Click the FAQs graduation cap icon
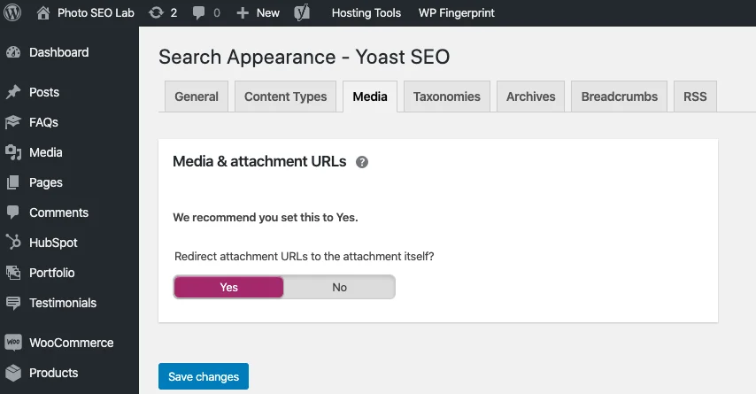This screenshot has width=756, height=394. pyautogui.click(x=13, y=122)
